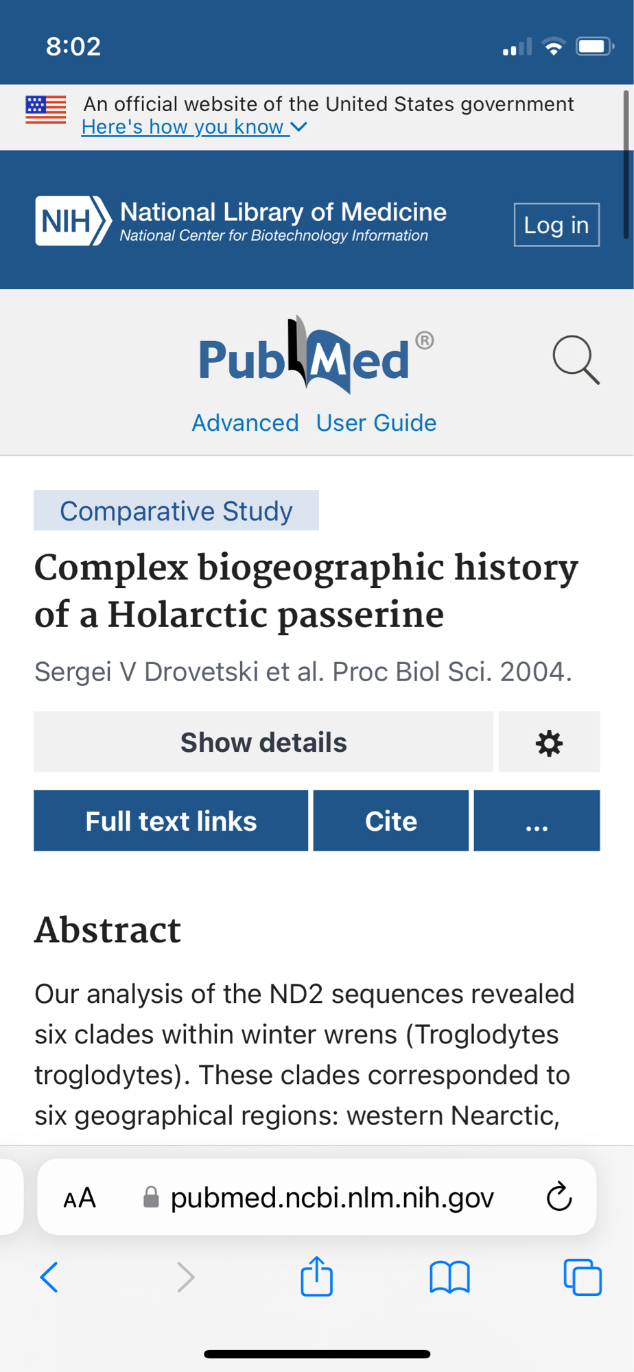Image resolution: width=634 pixels, height=1372 pixels.
Task: Tap the NIH logo
Action: 73,221
